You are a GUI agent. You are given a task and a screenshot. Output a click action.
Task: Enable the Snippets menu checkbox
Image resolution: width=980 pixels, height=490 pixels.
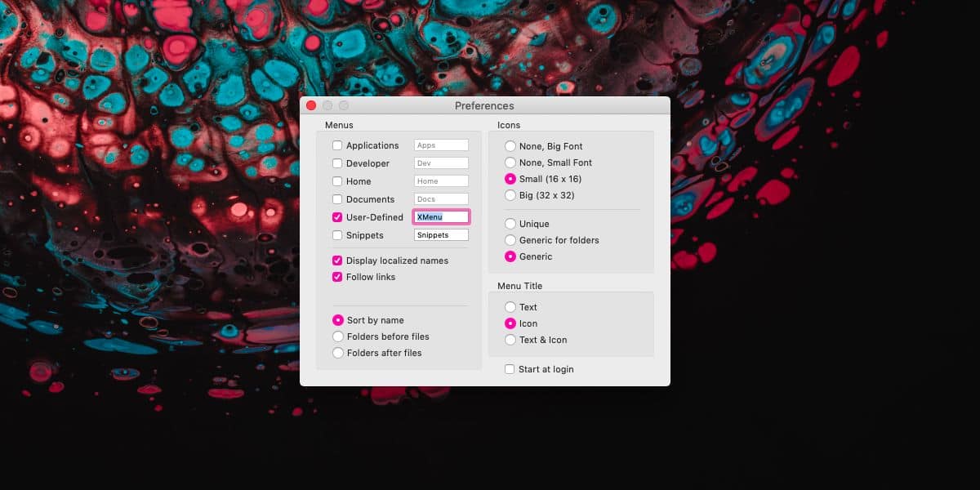click(337, 234)
